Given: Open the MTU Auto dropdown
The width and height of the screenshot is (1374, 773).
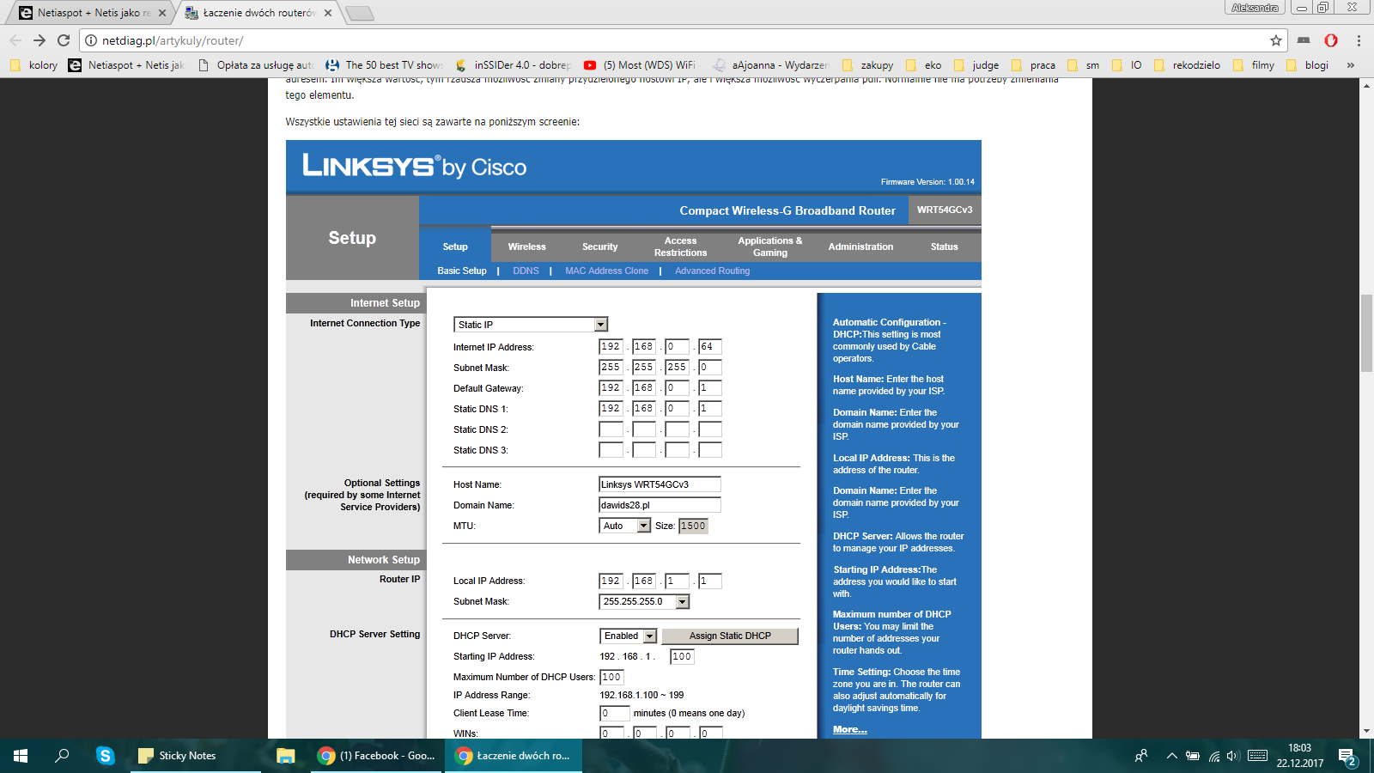Looking at the screenshot, I should coord(625,526).
